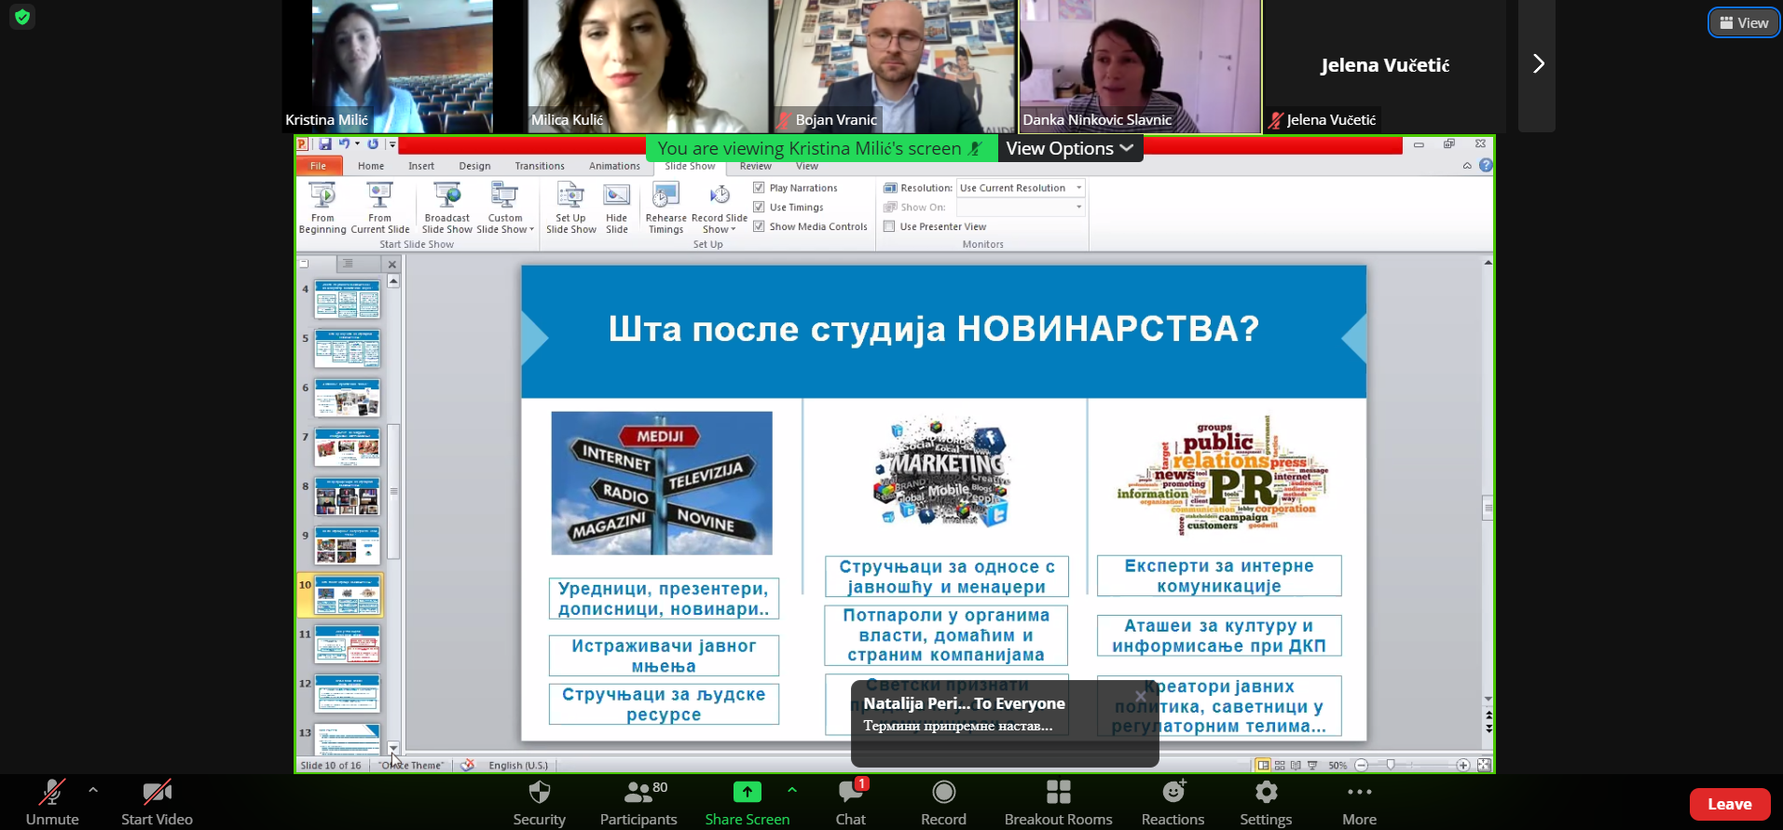1783x830 pixels.
Task: Click Danka Ninkovic Slavnic's video tile
Action: click(x=1140, y=65)
